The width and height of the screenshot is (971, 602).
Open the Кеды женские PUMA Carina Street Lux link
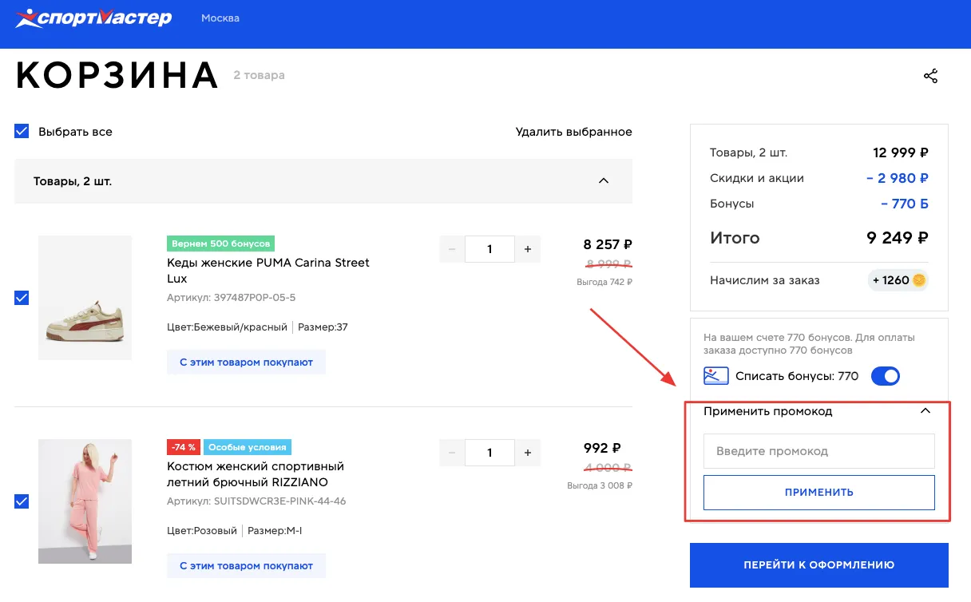tap(268, 271)
